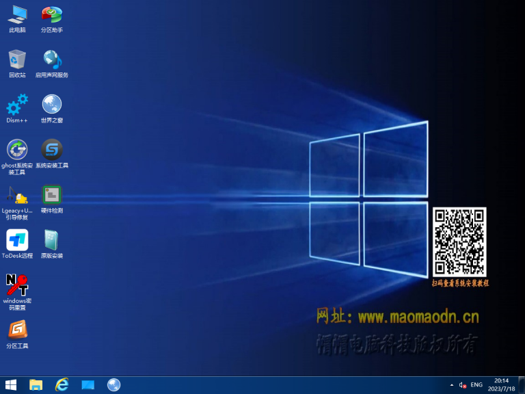The image size is (525, 394).
Task: Click the 系统安装工具 desktop icon
Action: pos(52,154)
